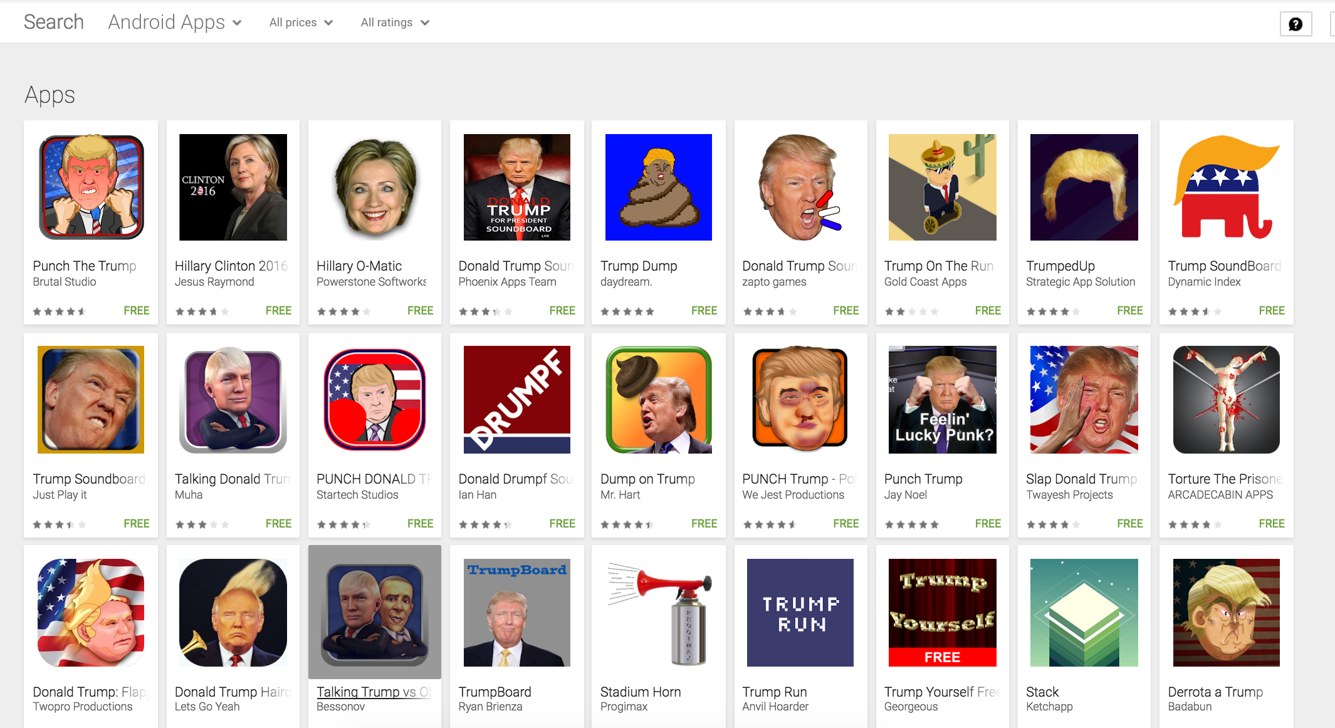Click star rating of Punch Trump

[911, 524]
